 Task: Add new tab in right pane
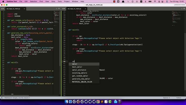pyautogui.click(x=182, y=8)
